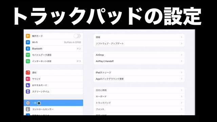This screenshot has height=122, width=217.
Task: Open the フォント chevron
Action: coord(181,109)
